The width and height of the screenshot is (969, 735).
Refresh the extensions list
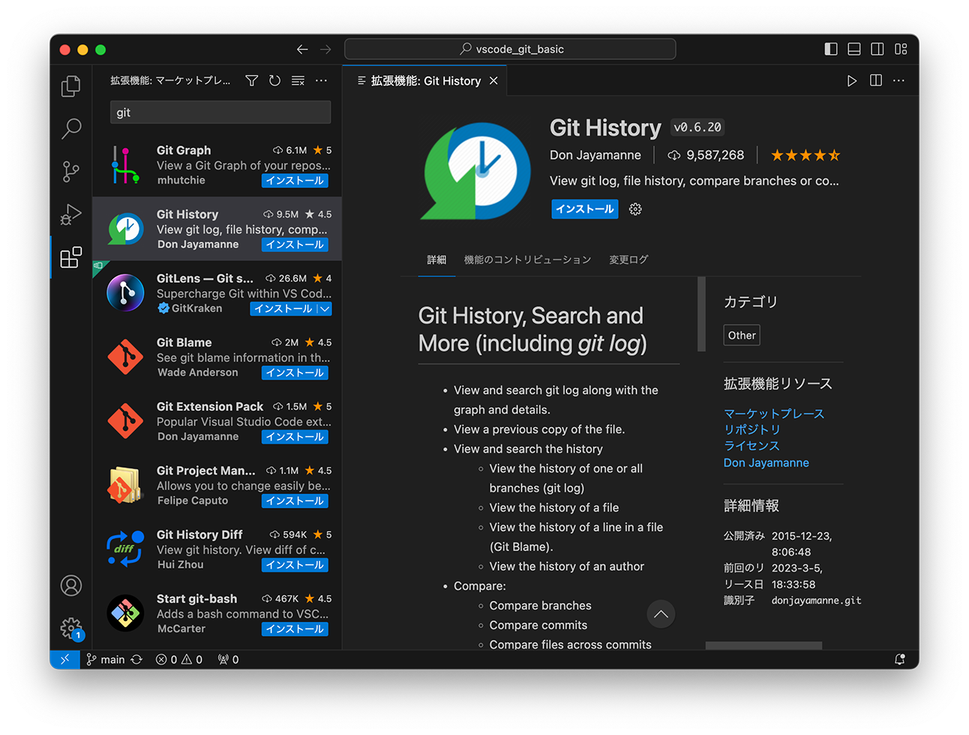point(274,80)
